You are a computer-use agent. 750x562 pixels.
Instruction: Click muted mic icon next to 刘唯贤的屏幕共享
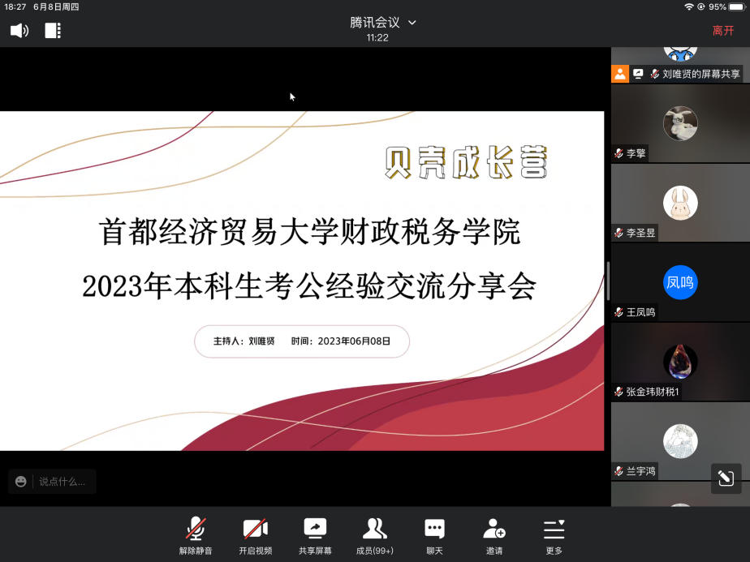point(654,74)
